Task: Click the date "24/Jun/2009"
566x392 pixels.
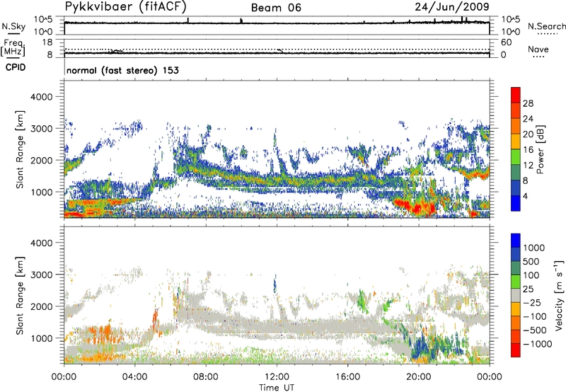Action: point(452,6)
